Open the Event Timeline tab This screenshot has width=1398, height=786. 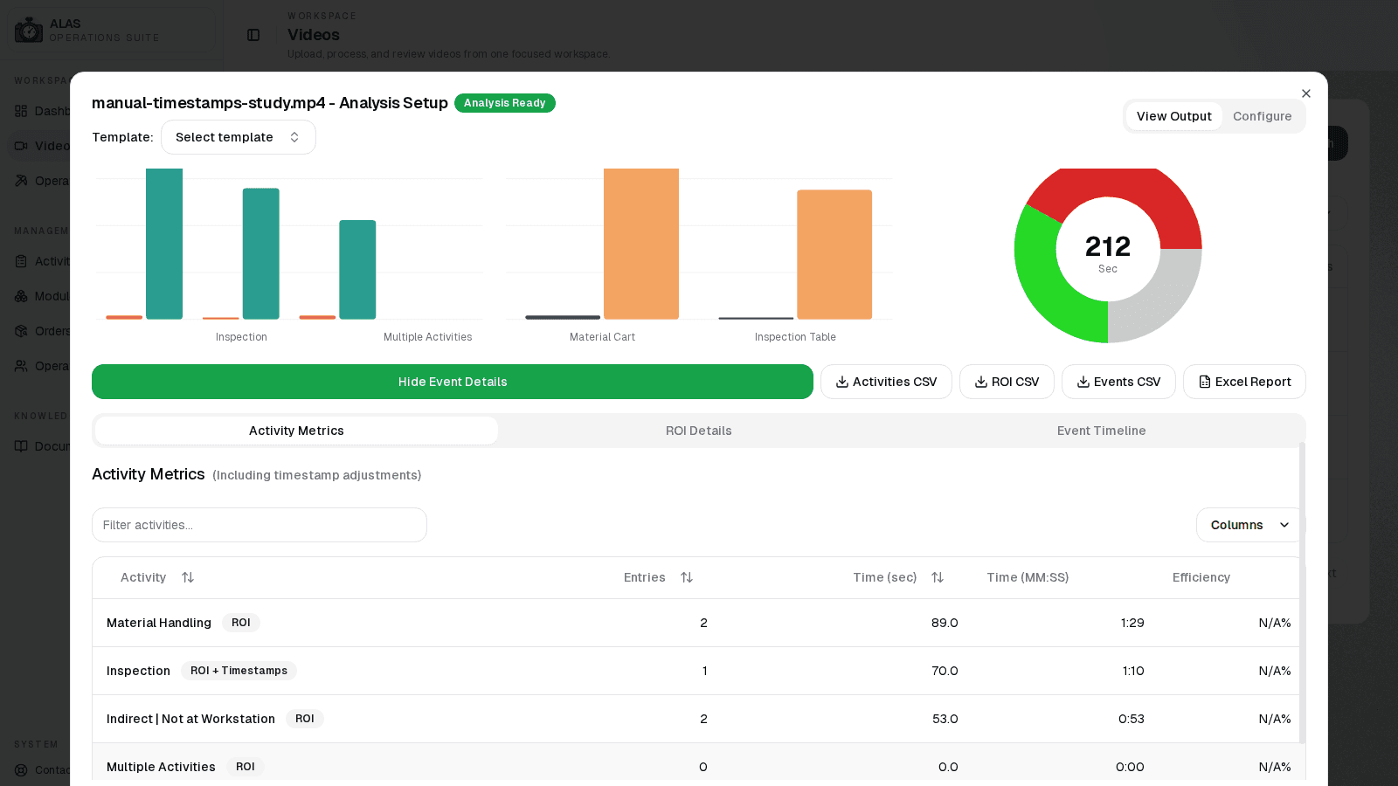point(1101,431)
